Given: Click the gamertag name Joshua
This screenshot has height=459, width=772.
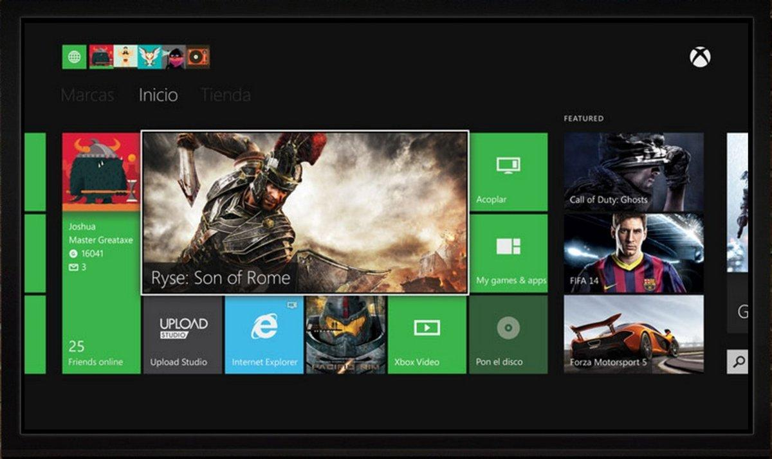Looking at the screenshot, I should pyautogui.click(x=82, y=227).
